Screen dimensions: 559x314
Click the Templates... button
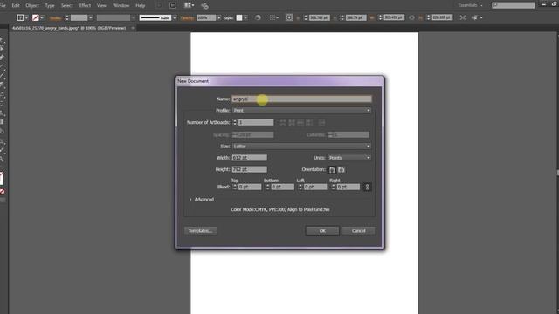[200, 231]
